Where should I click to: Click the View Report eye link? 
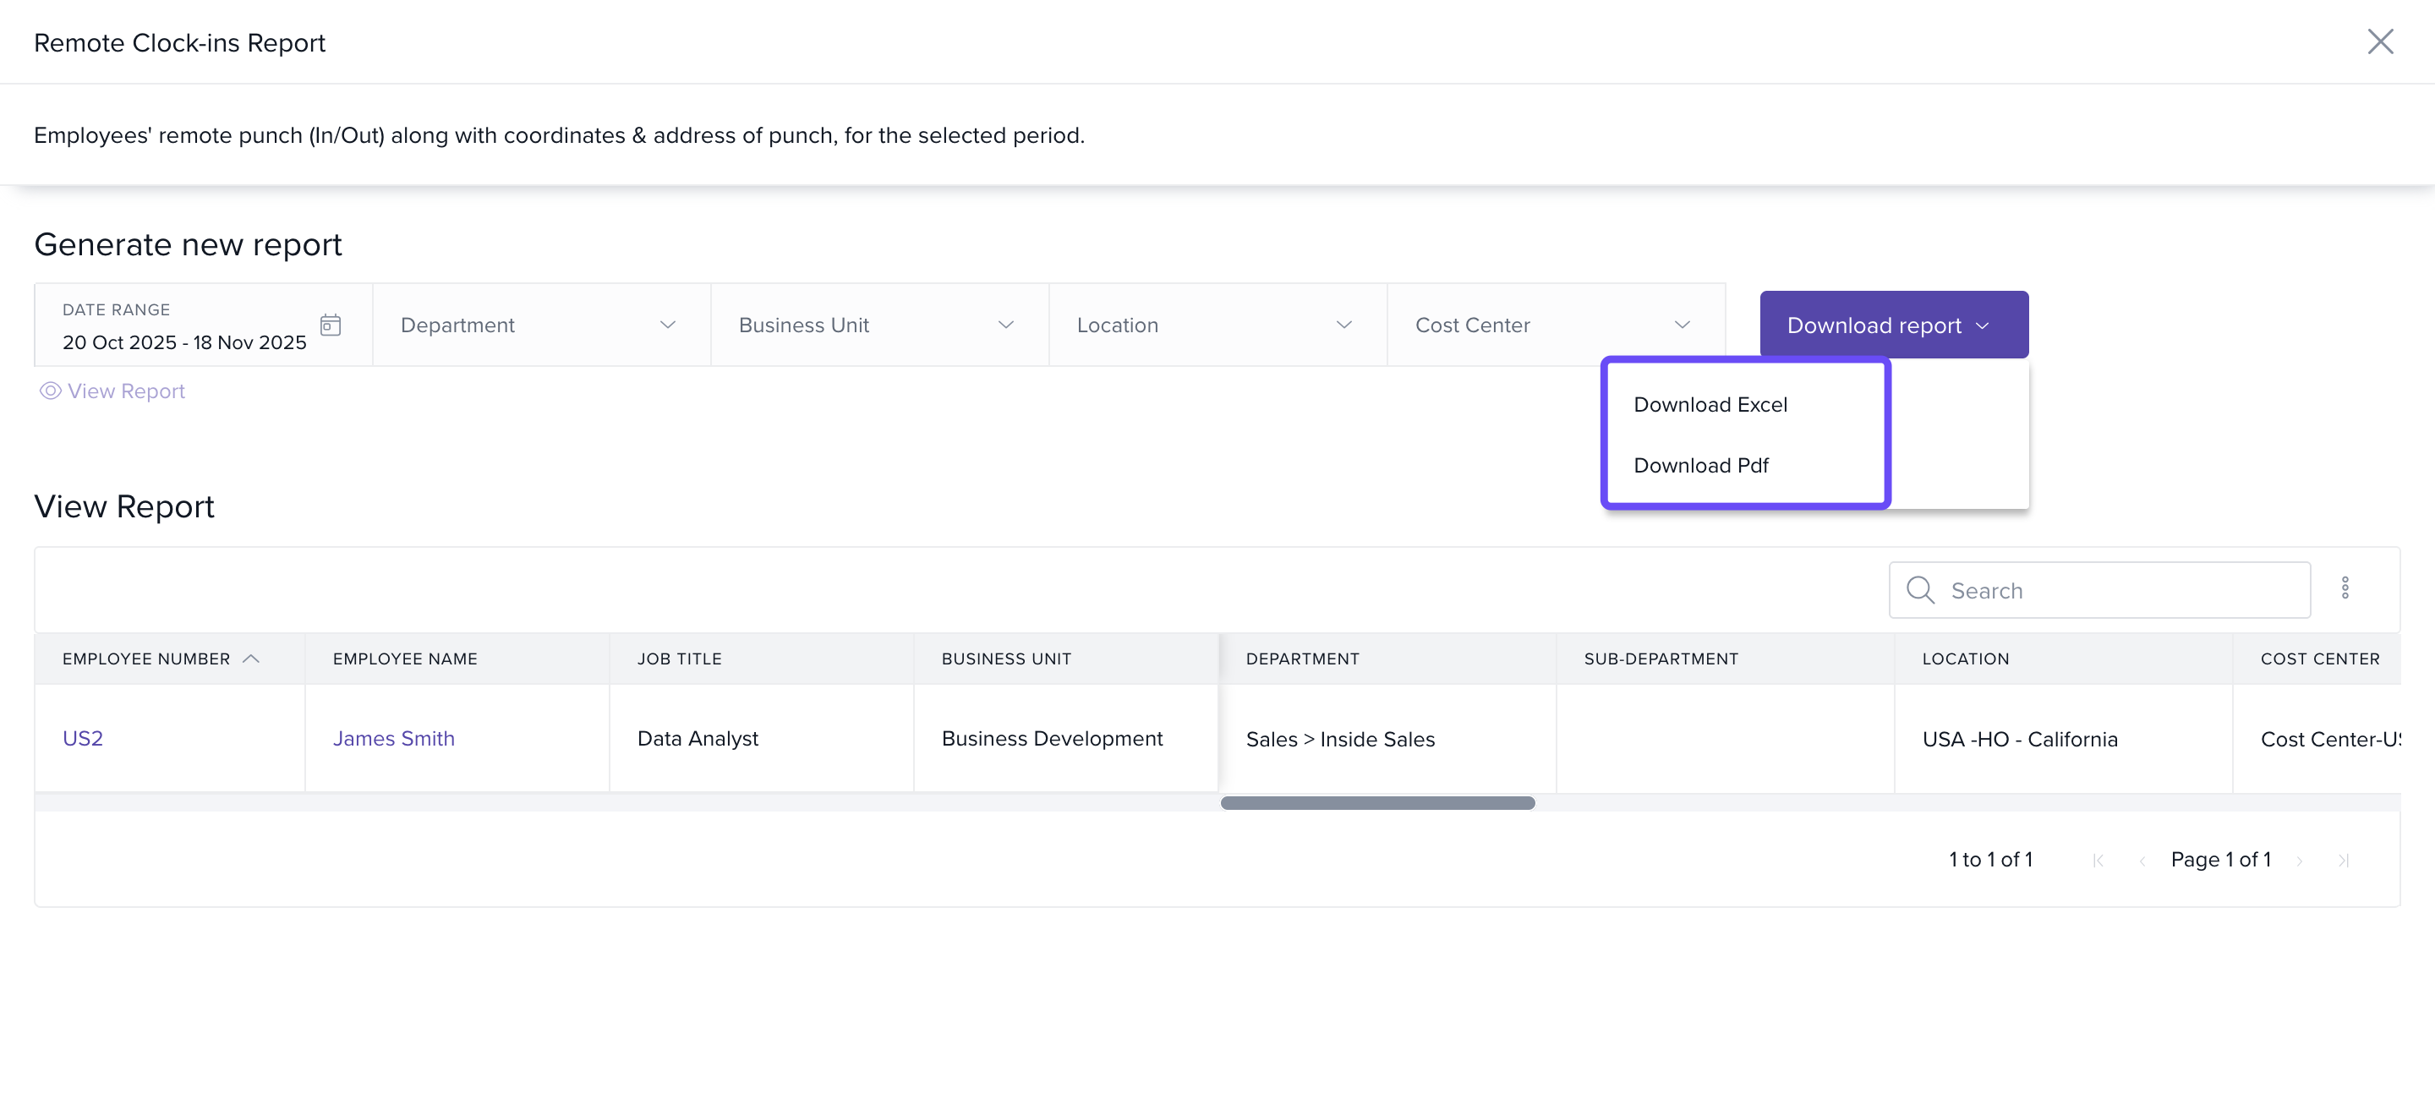[x=112, y=391]
